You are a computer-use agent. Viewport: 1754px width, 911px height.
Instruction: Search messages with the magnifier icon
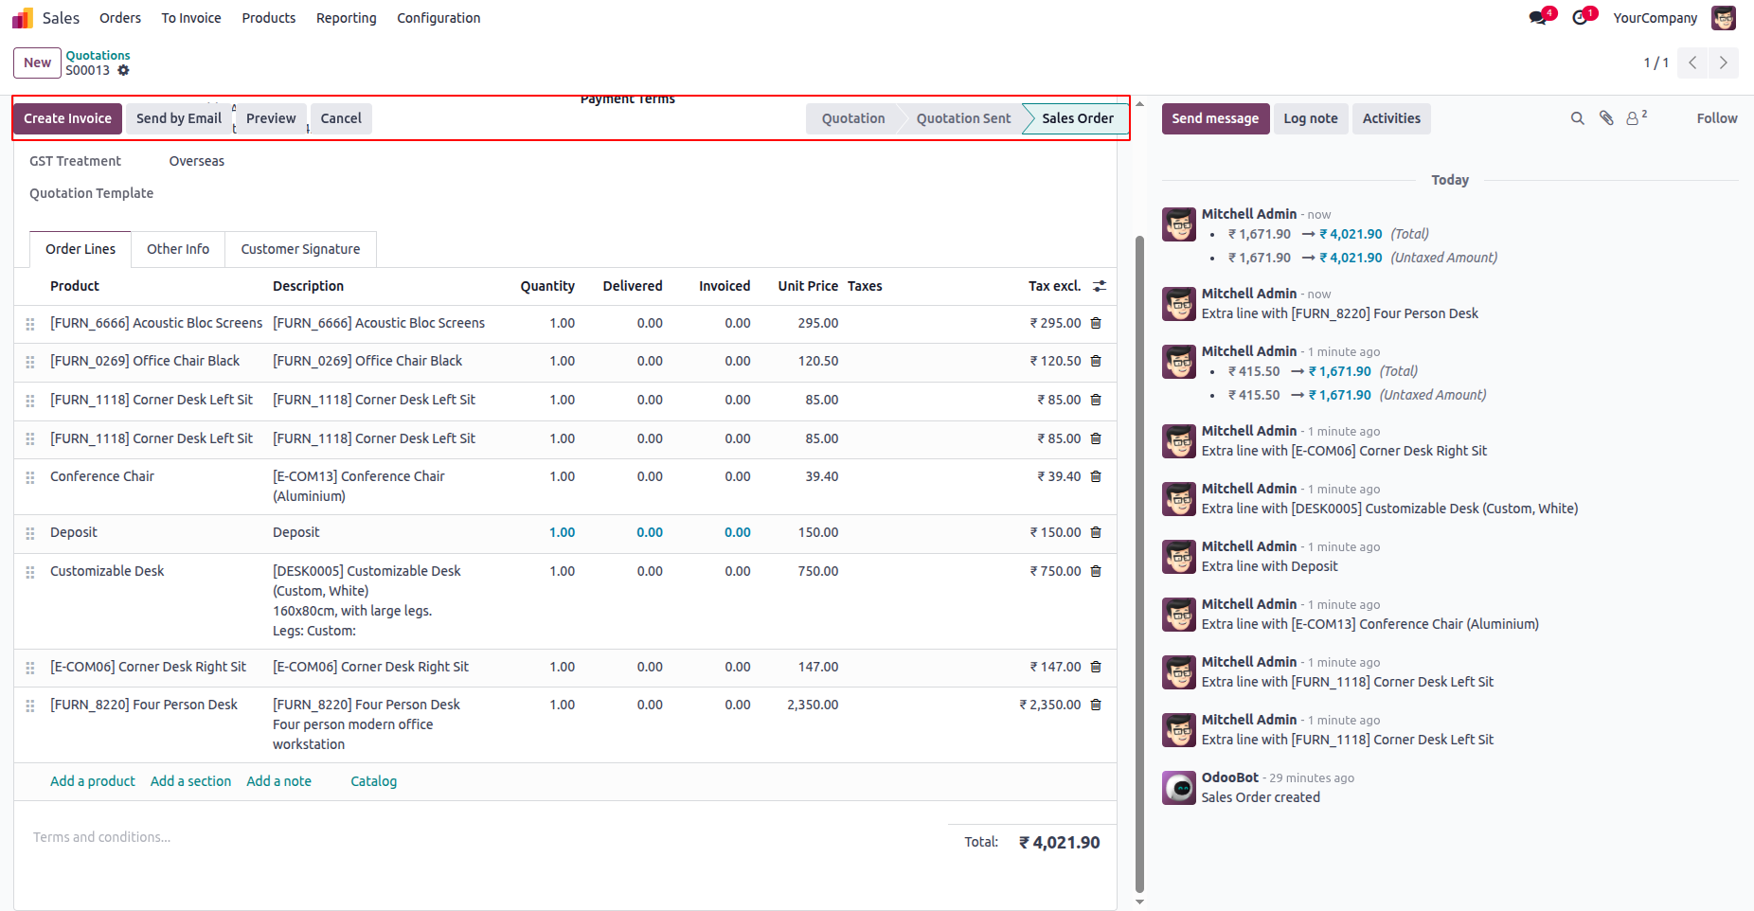[x=1577, y=118]
